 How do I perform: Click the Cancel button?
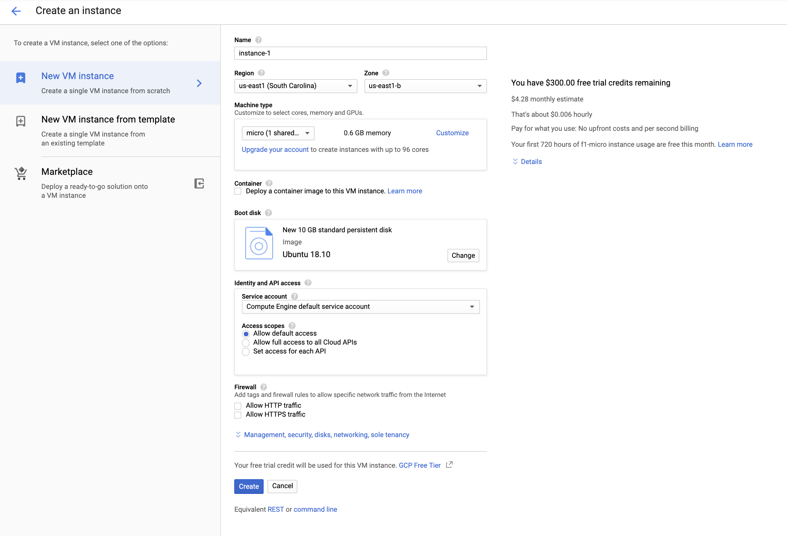pyautogui.click(x=282, y=486)
